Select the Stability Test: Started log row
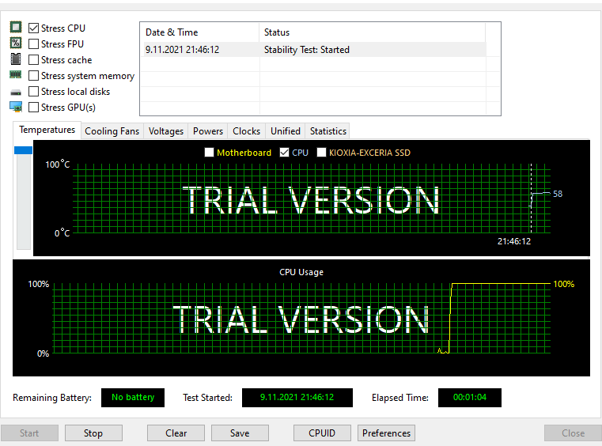This screenshot has width=602, height=446. click(315, 50)
